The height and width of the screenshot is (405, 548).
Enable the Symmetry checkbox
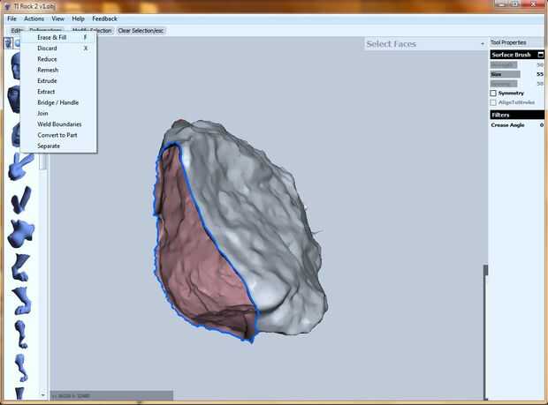[x=493, y=93]
